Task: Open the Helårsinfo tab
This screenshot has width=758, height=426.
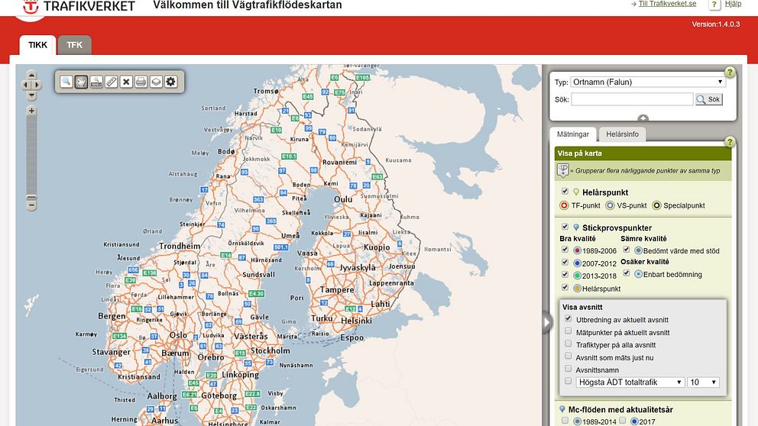Action: [x=622, y=134]
